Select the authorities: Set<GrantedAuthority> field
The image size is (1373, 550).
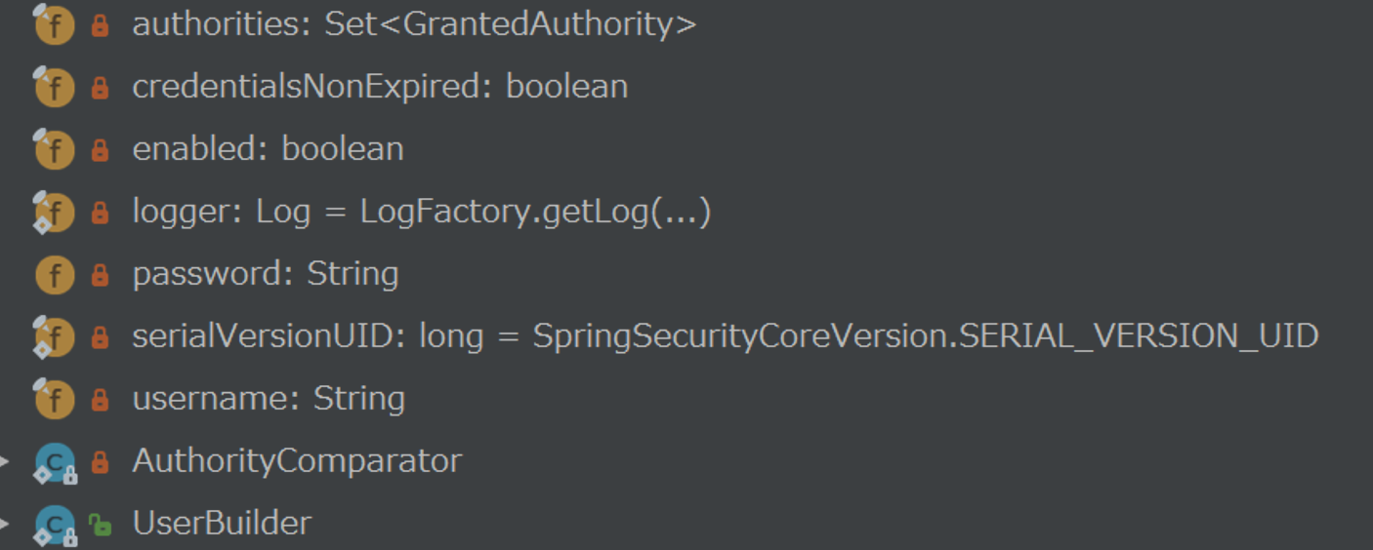click(x=414, y=25)
